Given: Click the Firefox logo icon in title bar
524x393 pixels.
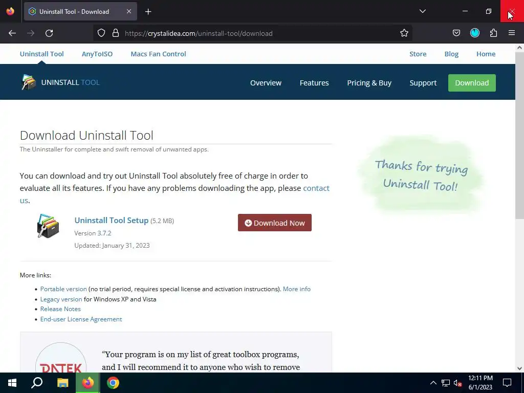Looking at the screenshot, I should [10, 11].
